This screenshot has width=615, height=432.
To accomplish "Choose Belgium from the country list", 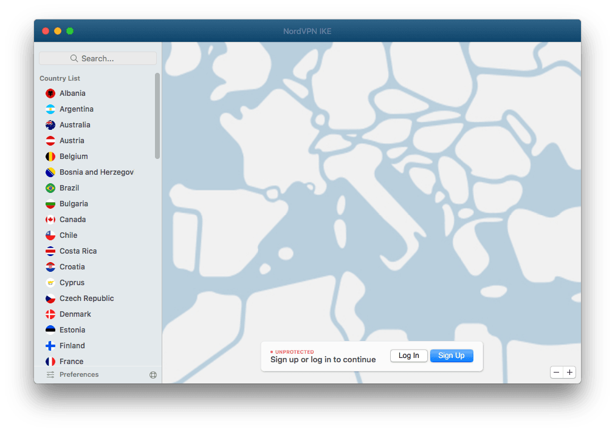I will [x=74, y=157].
